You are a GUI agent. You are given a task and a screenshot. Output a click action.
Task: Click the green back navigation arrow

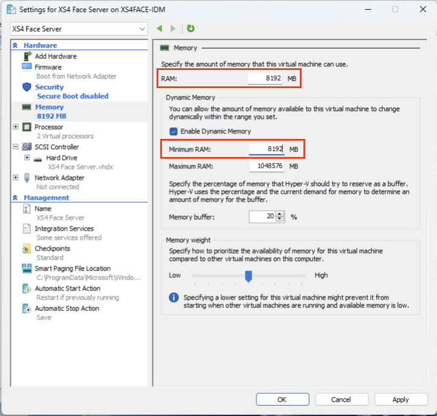160,28
